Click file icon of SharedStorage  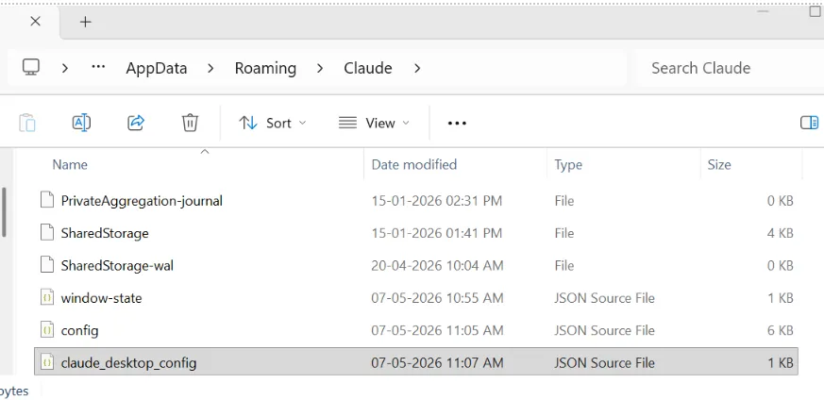coord(47,232)
